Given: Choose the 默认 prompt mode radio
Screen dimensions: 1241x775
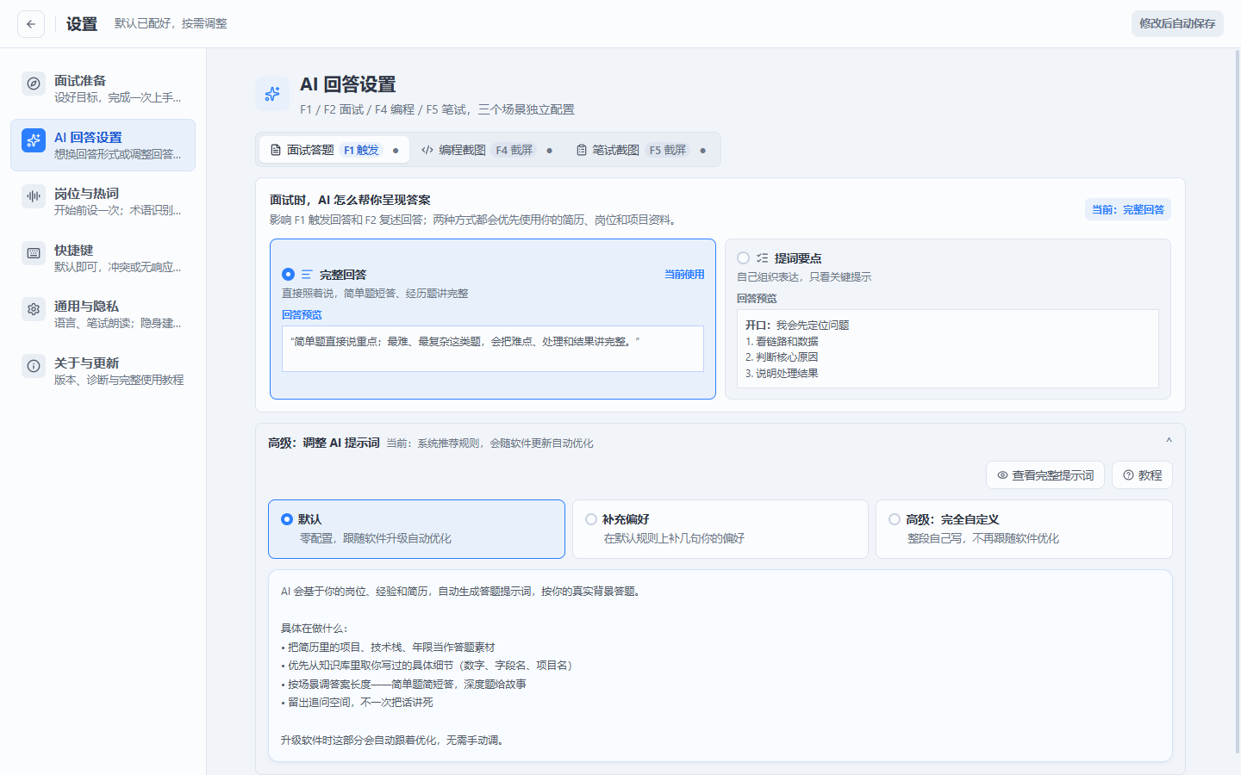Looking at the screenshot, I should [287, 519].
